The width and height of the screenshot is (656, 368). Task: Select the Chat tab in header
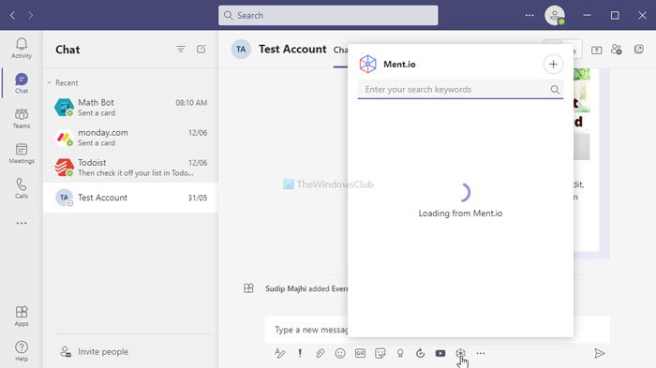pyautogui.click(x=340, y=51)
